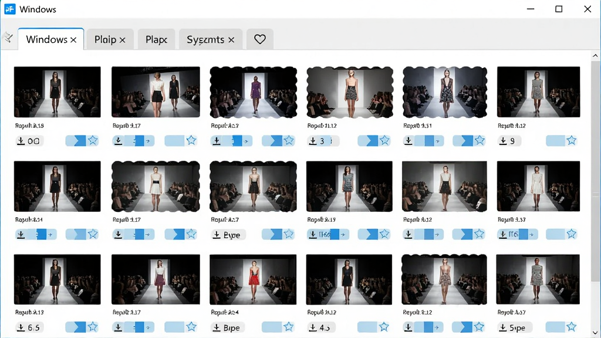601x338 pixels.
Task: Click the "5ipe" download button
Action: click(515, 327)
